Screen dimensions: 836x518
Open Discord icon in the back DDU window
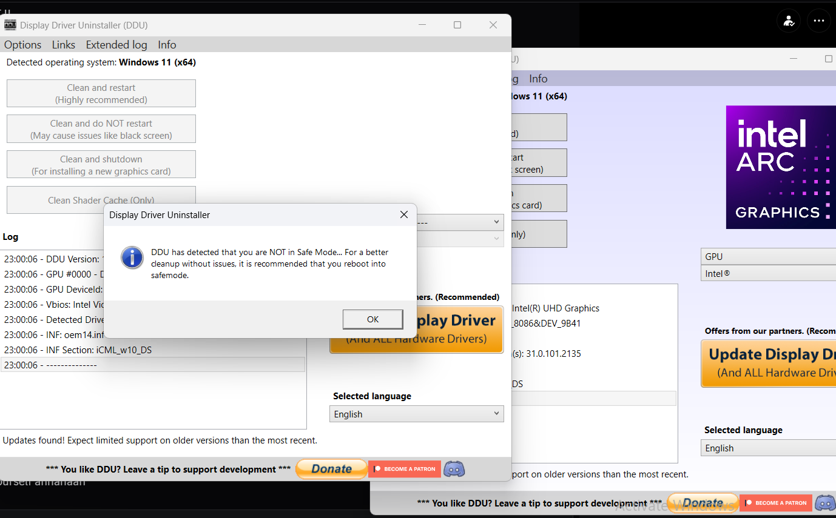click(x=825, y=503)
